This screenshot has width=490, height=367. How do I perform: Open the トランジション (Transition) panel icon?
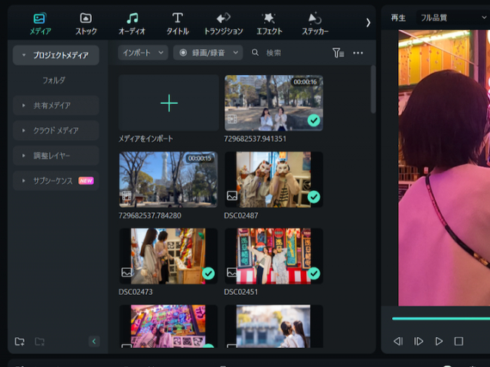(x=224, y=18)
